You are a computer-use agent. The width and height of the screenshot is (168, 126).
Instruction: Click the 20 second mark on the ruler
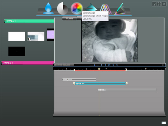pyautogui.click(x=106, y=68)
